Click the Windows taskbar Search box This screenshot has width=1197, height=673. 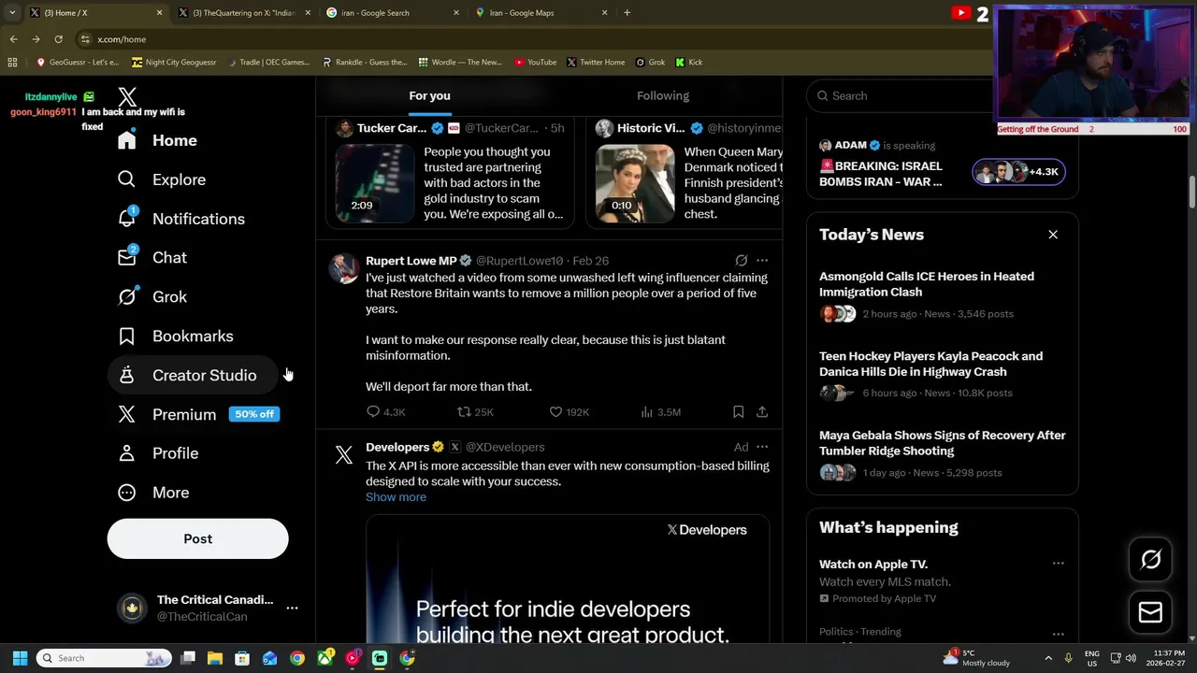coord(104,658)
